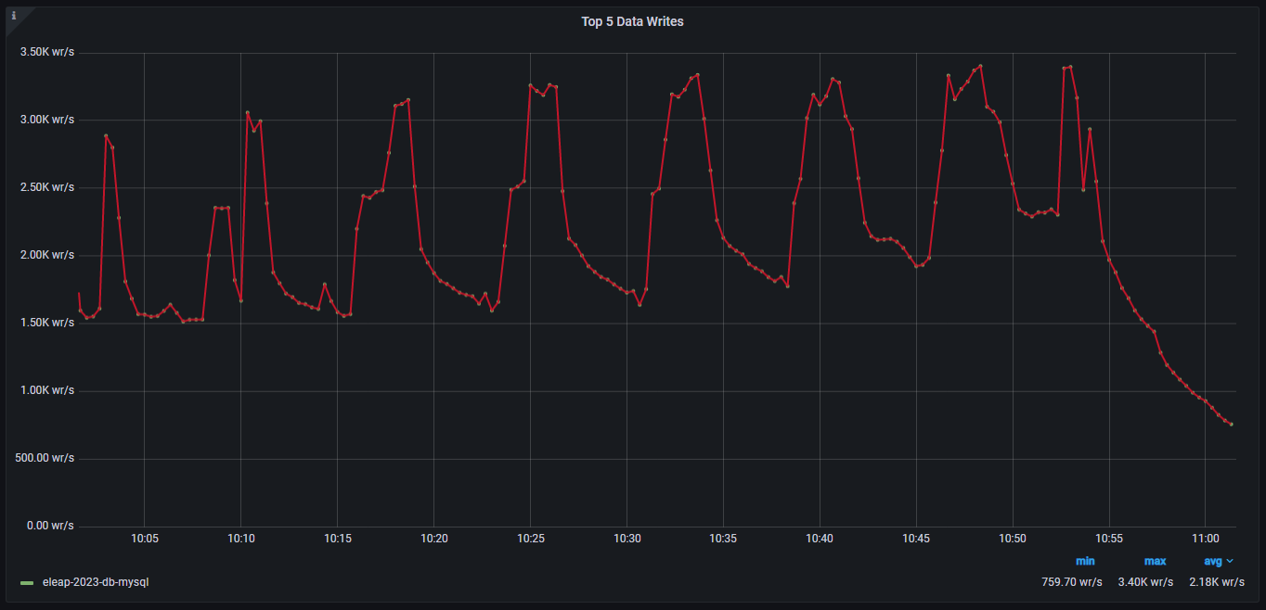Sort legend by min column
Screen dimensions: 1266x610
(1085, 561)
